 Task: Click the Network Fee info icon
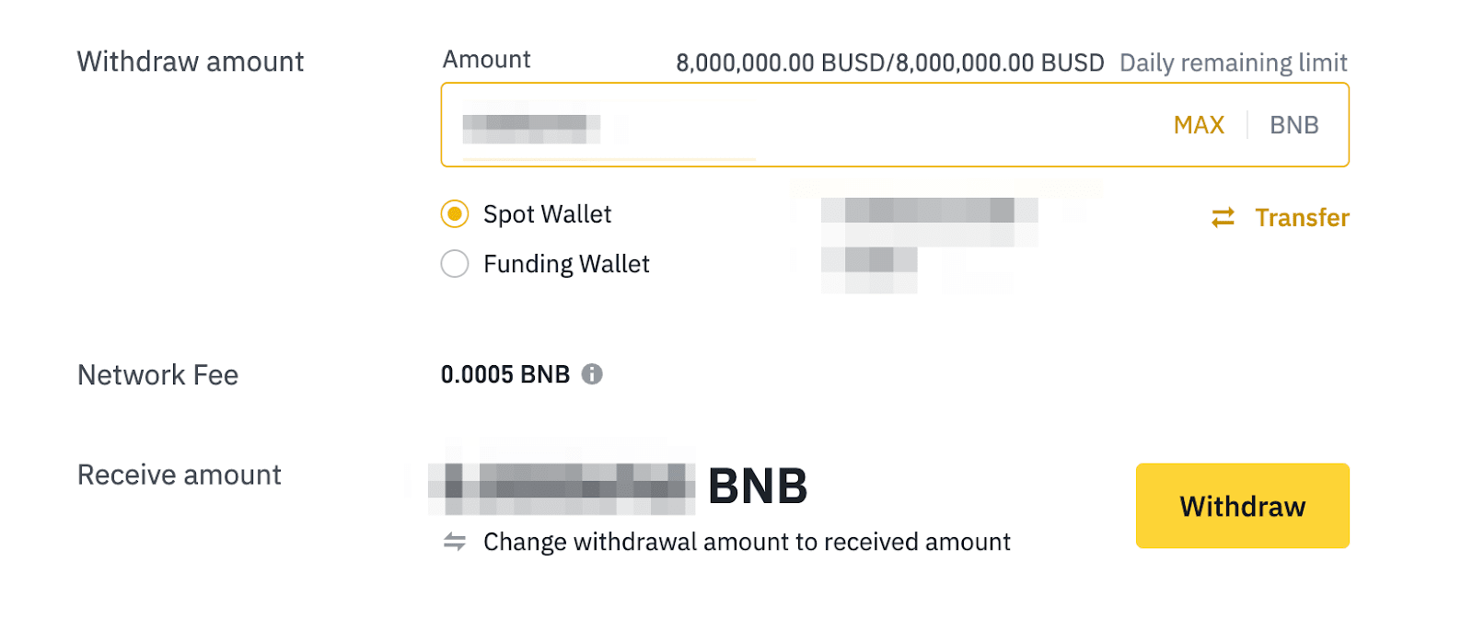(592, 374)
